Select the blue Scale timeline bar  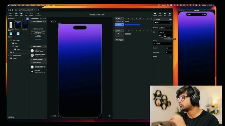coord(133,24)
